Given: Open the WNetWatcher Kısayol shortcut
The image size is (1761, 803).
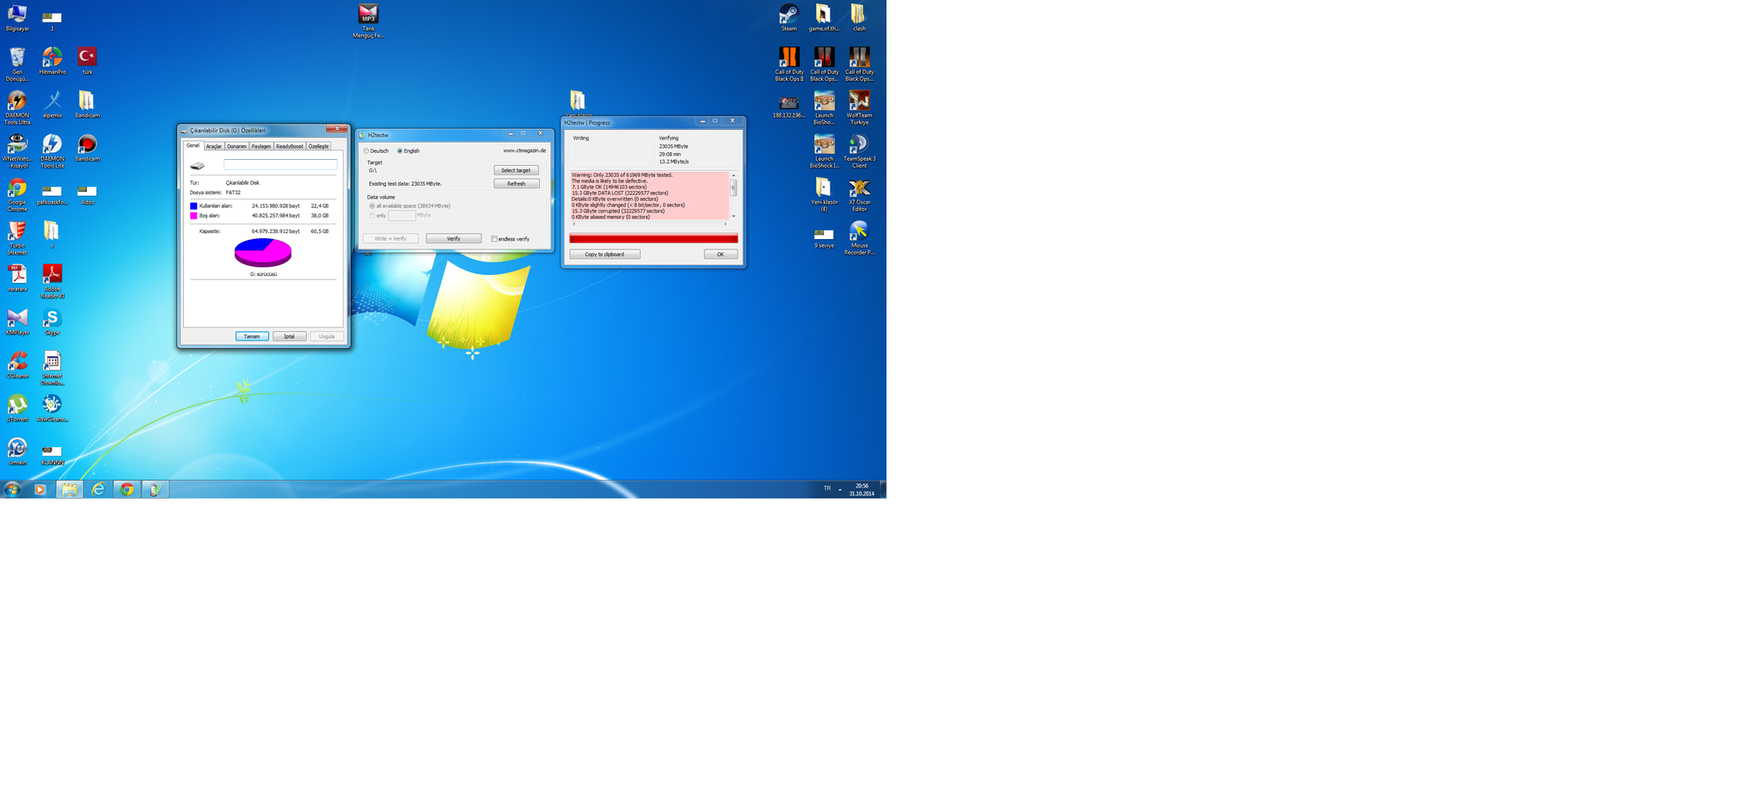Looking at the screenshot, I should [x=17, y=150].
